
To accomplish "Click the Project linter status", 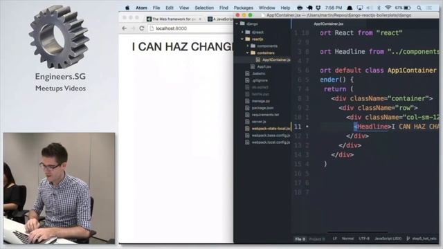I will [317, 239].
